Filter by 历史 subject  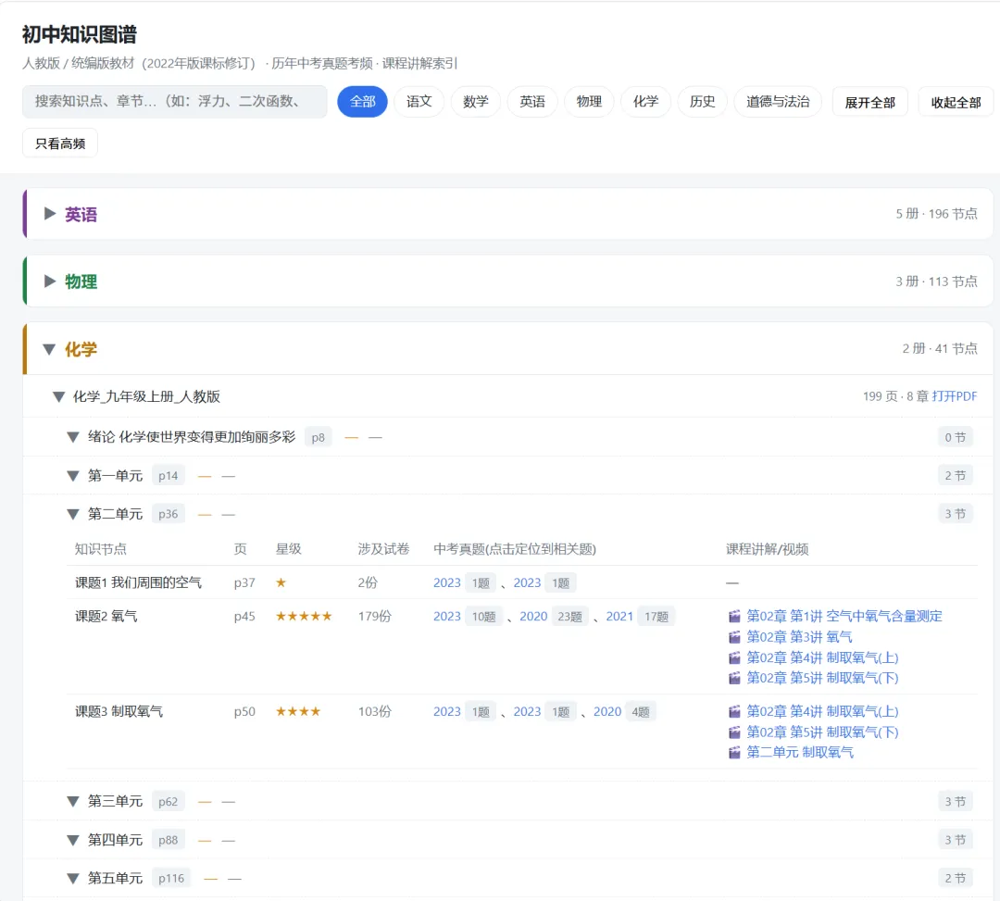(x=703, y=101)
